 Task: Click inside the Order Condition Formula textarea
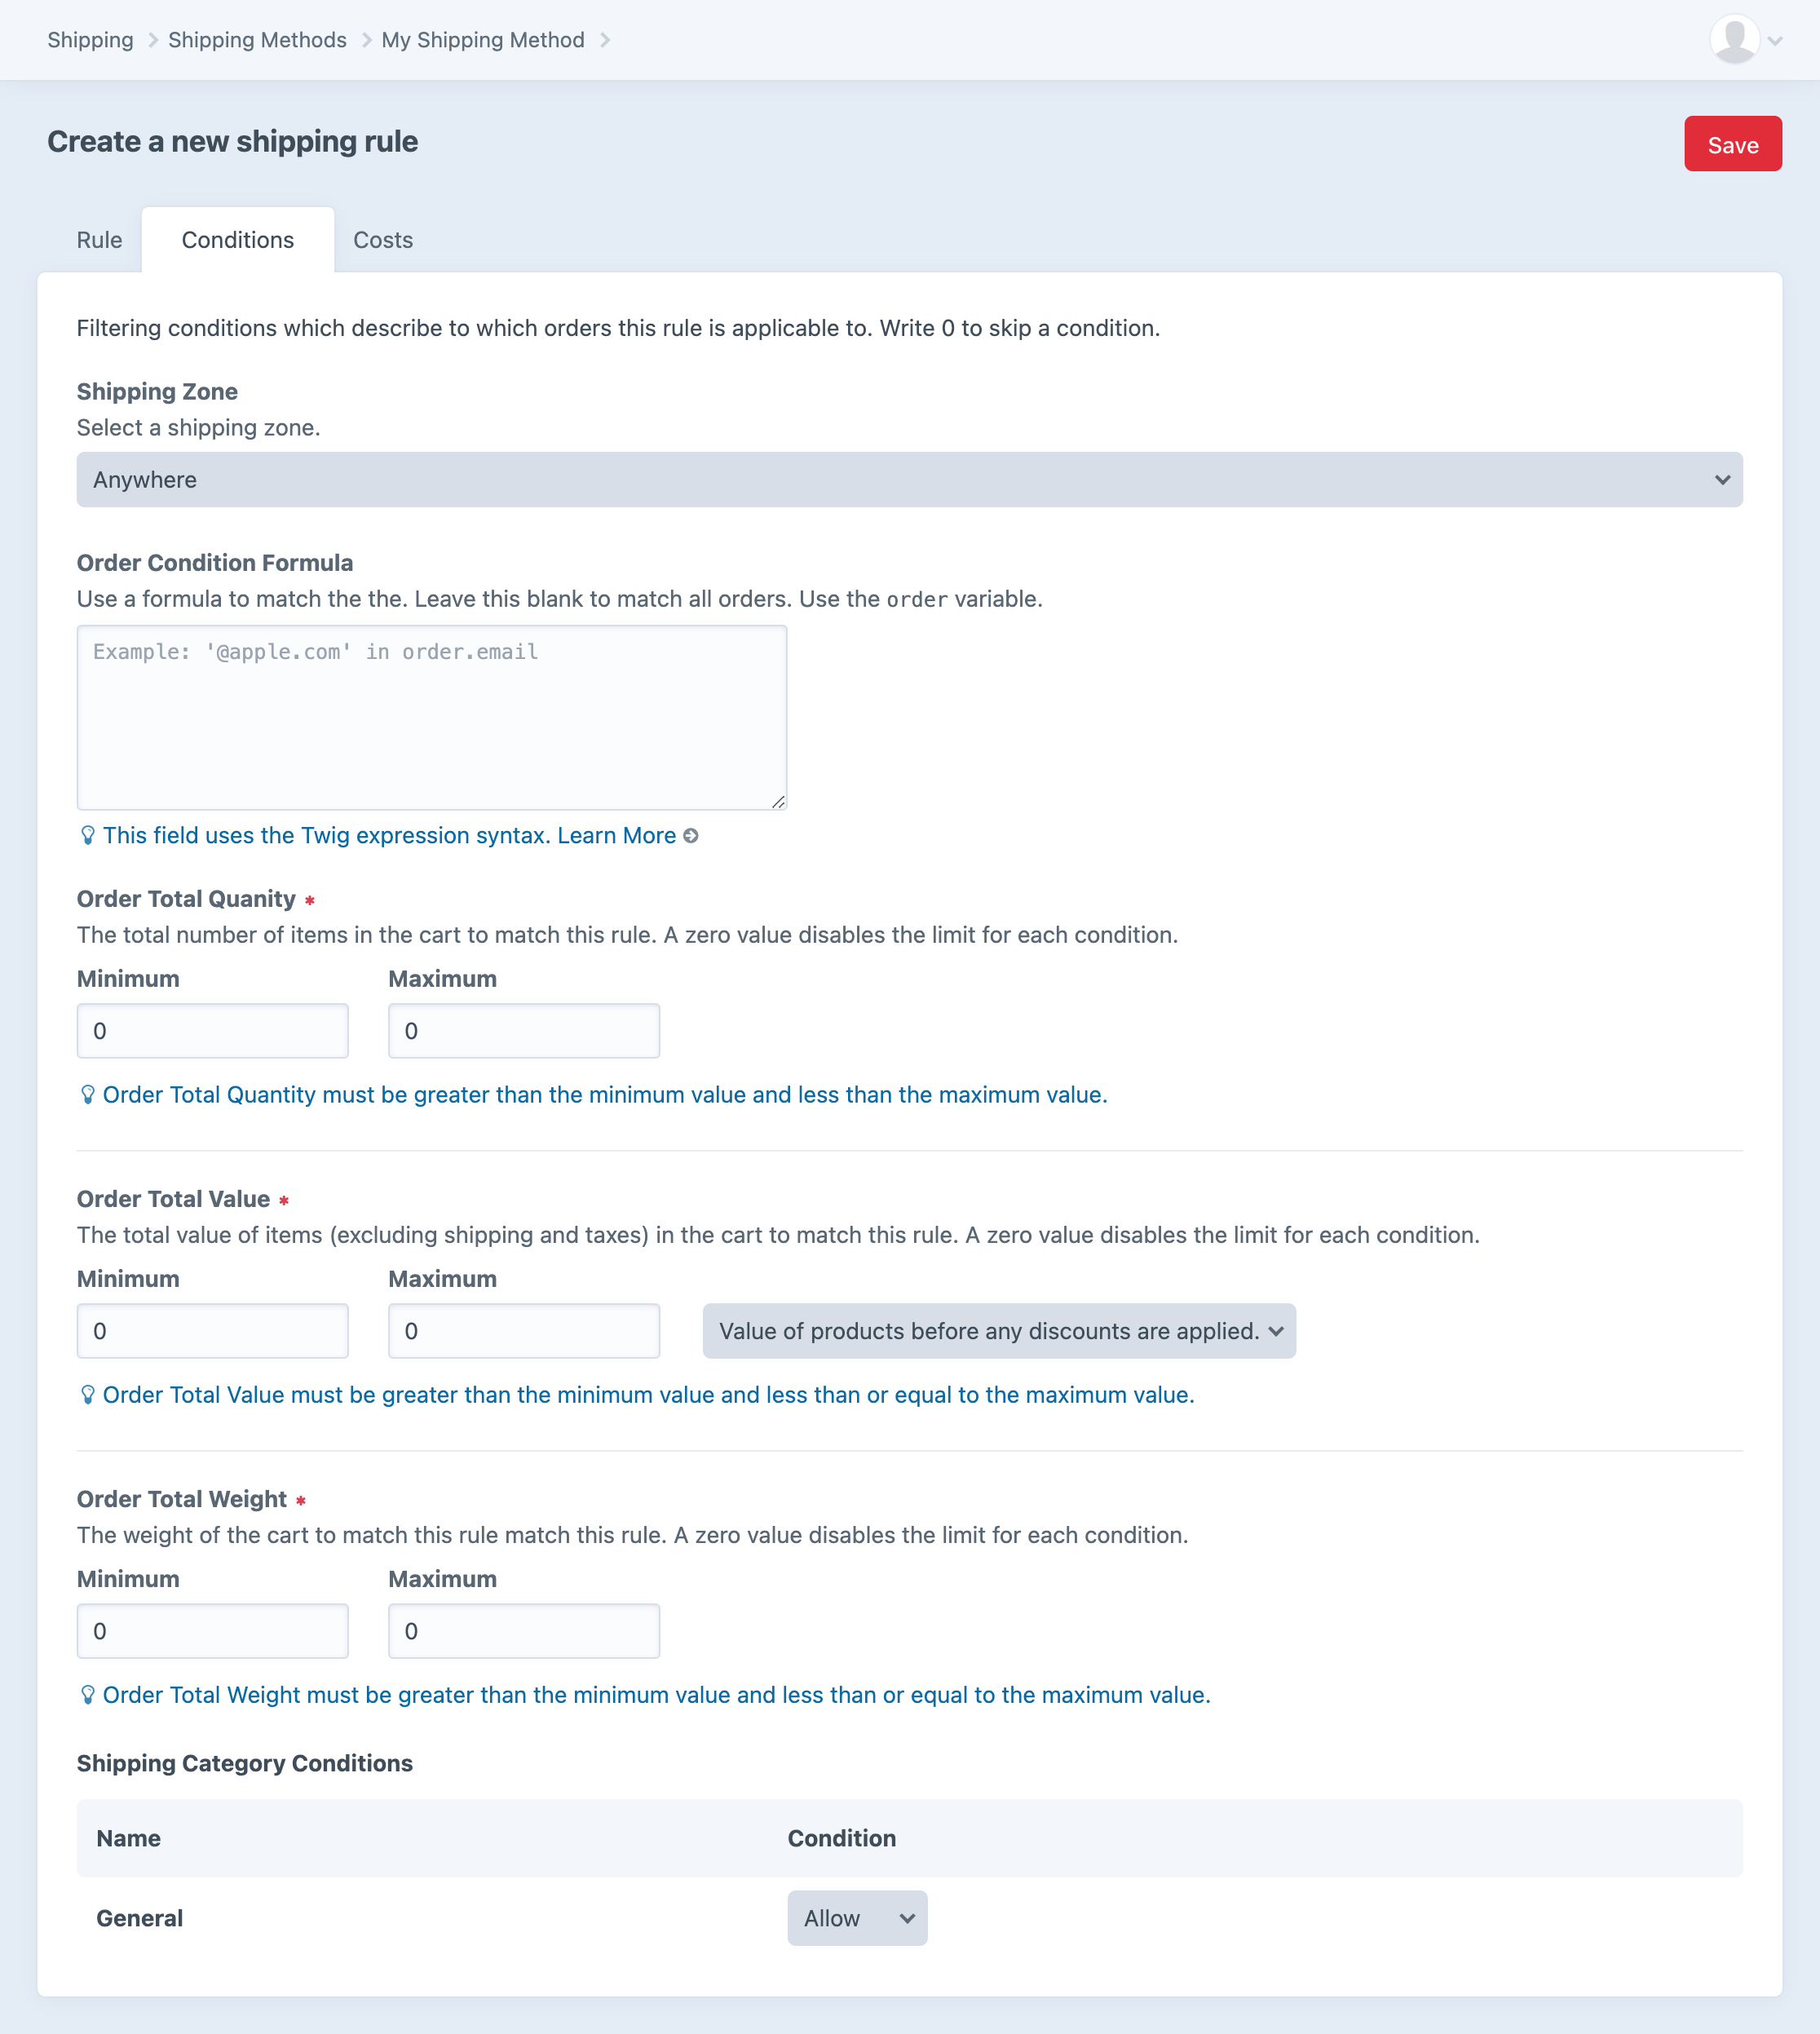click(431, 717)
